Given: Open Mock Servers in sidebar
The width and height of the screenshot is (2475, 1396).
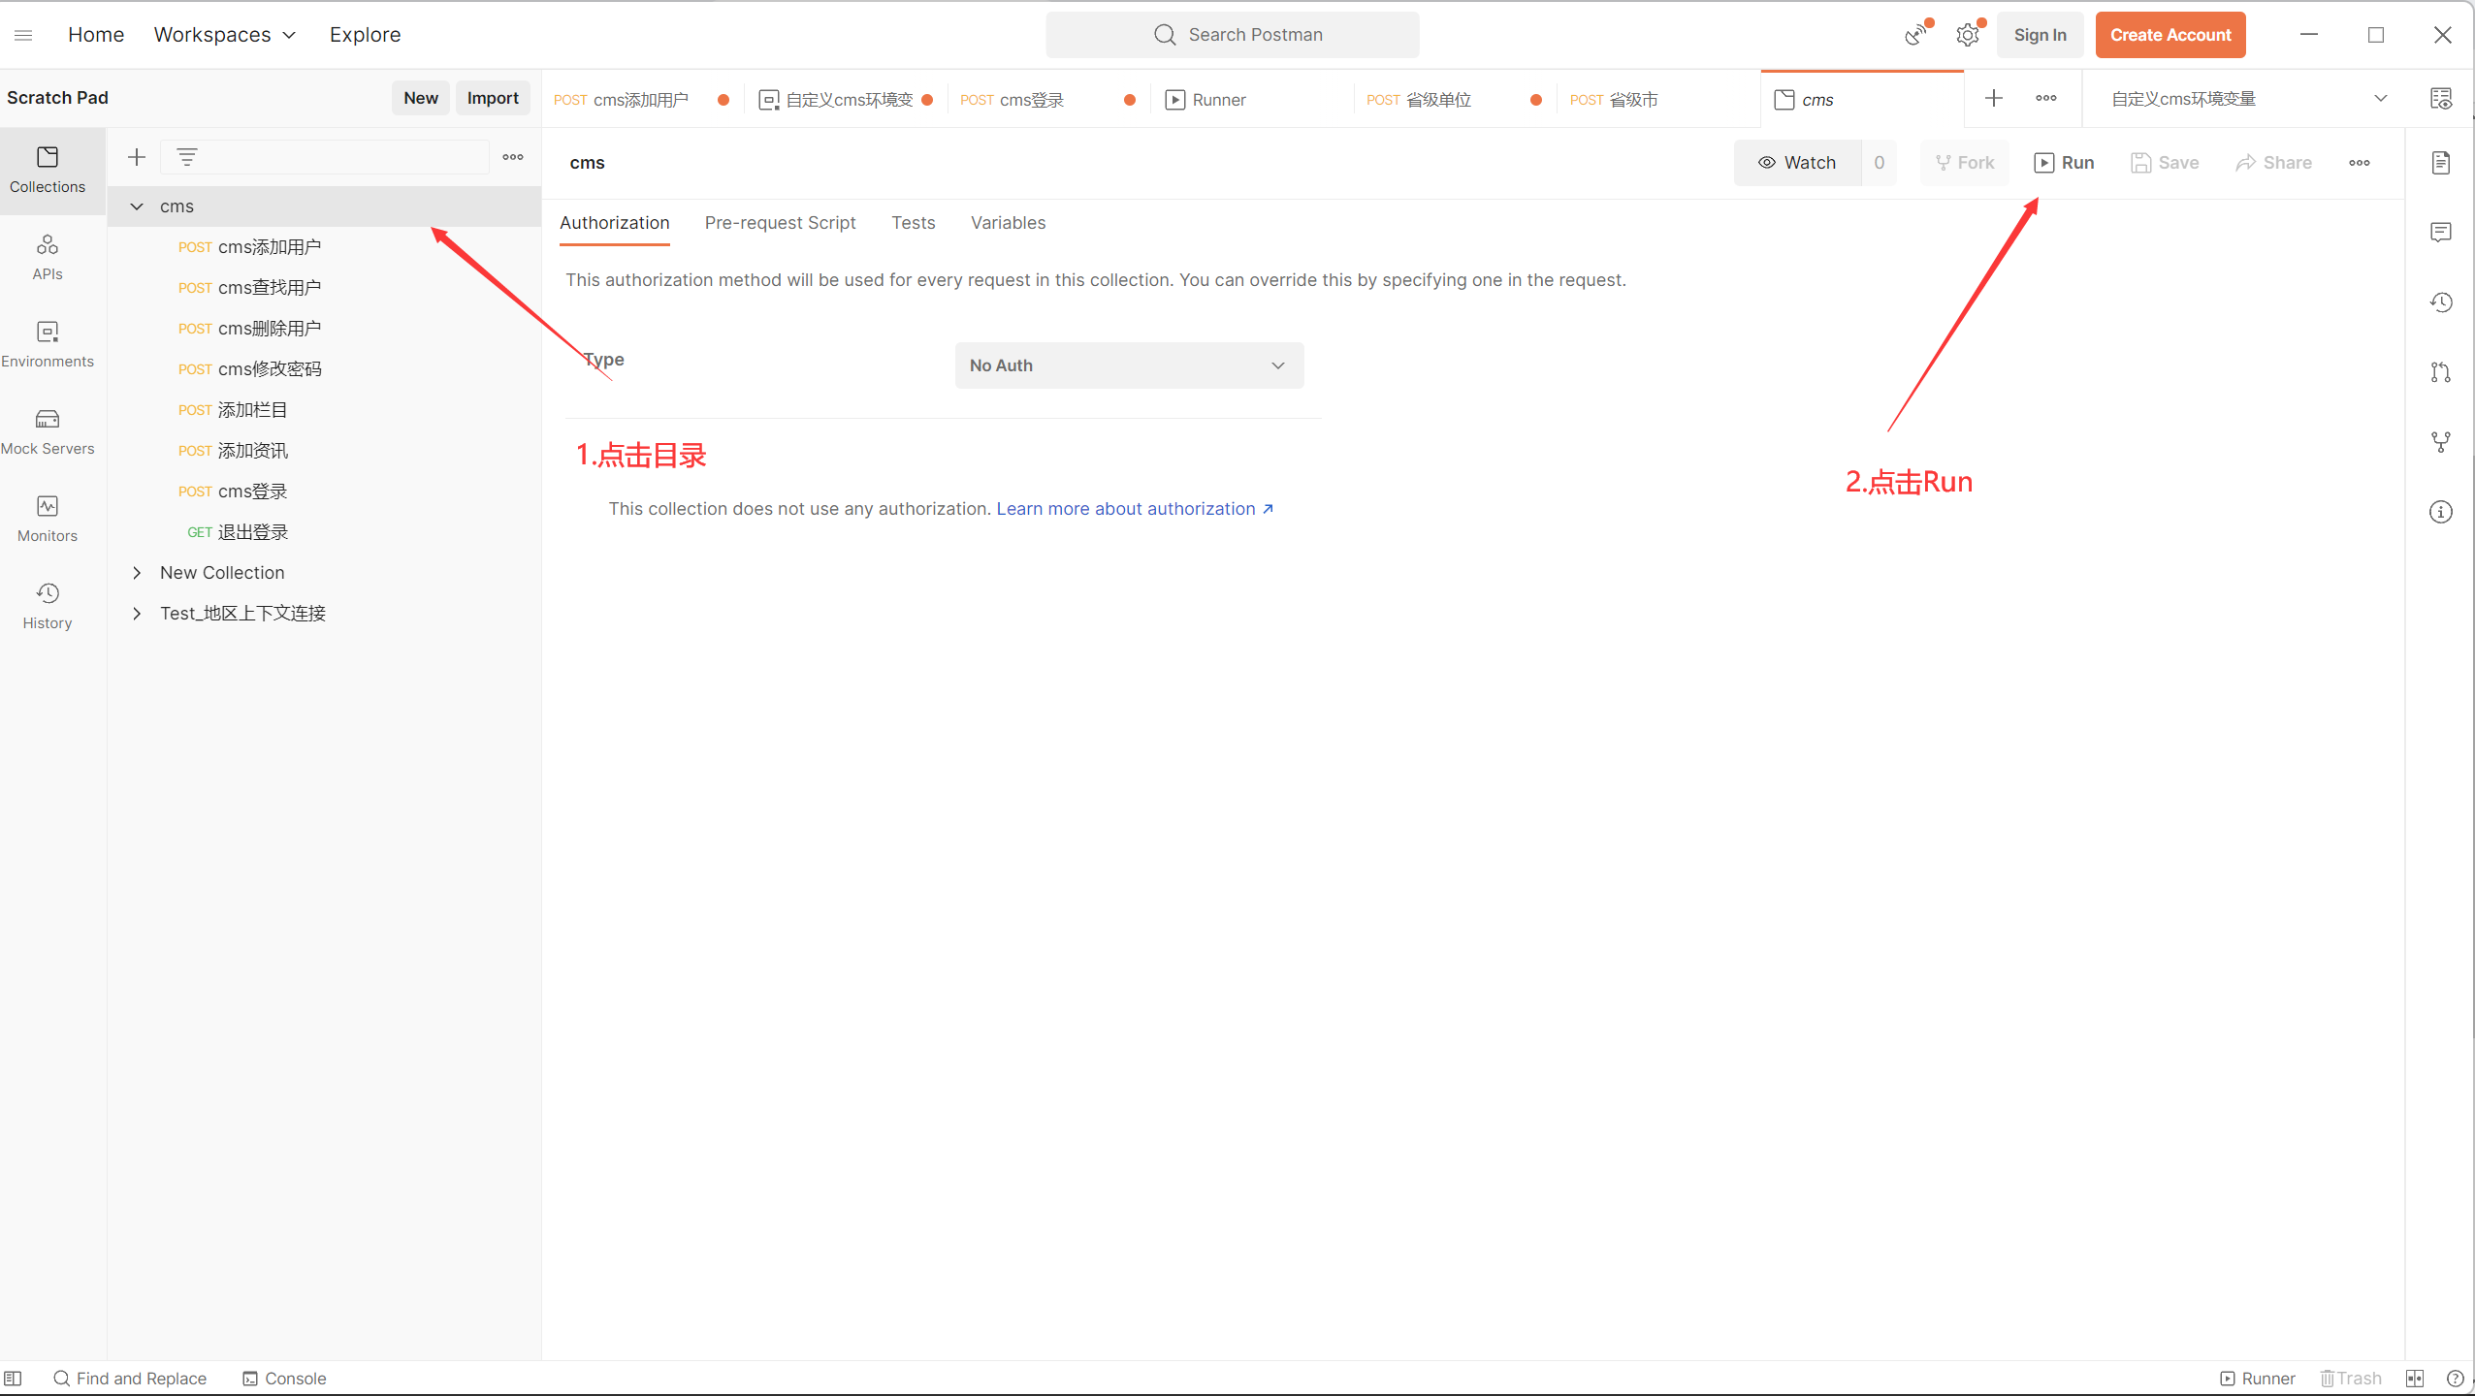Looking at the screenshot, I should [48, 430].
